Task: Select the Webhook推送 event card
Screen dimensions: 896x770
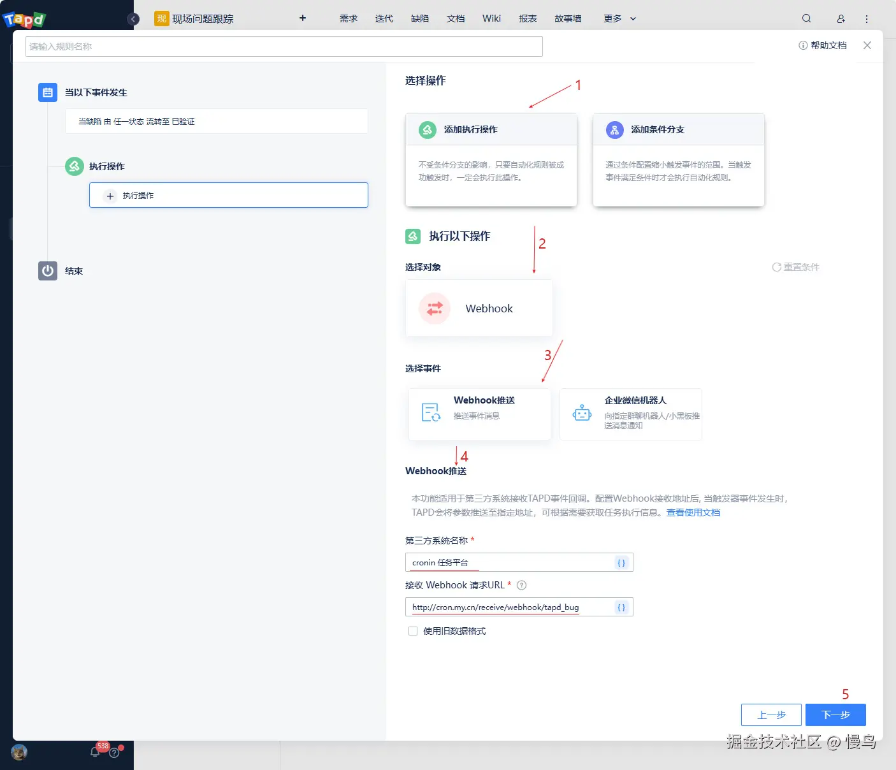Action: pos(479,414)
